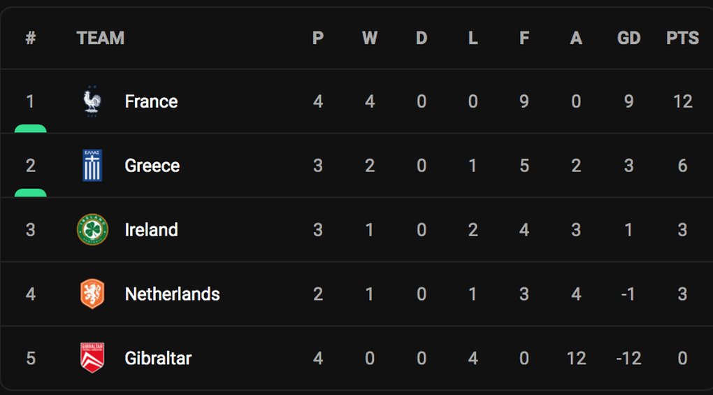Click the Gibraltar red shield crest
Screen dimensions: 713x395
92,358
